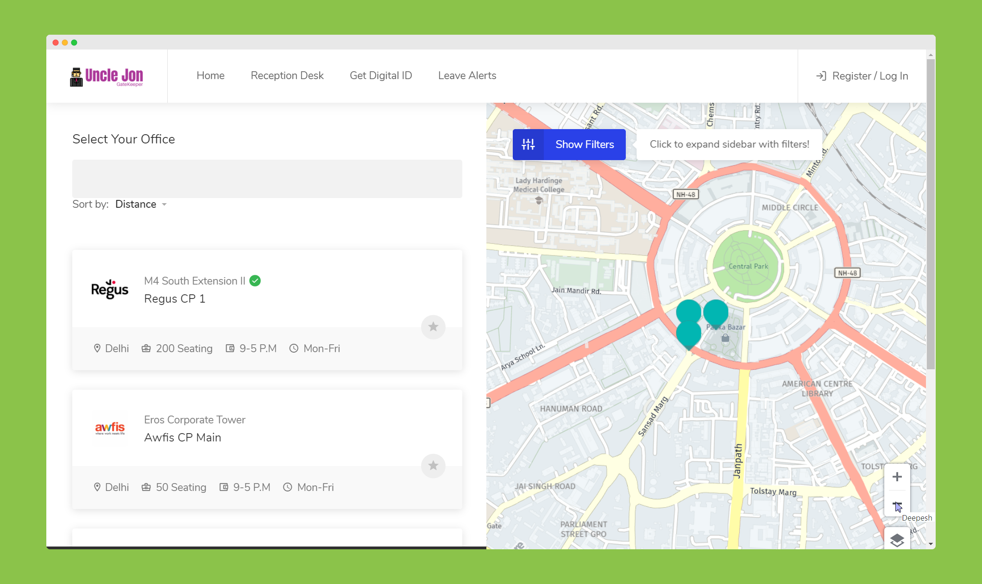Image resolution: width=982 pixels, height=584 pixels.
Task: Click the awfis company logo
Action: pyautogui.click(x=110, y=428)
